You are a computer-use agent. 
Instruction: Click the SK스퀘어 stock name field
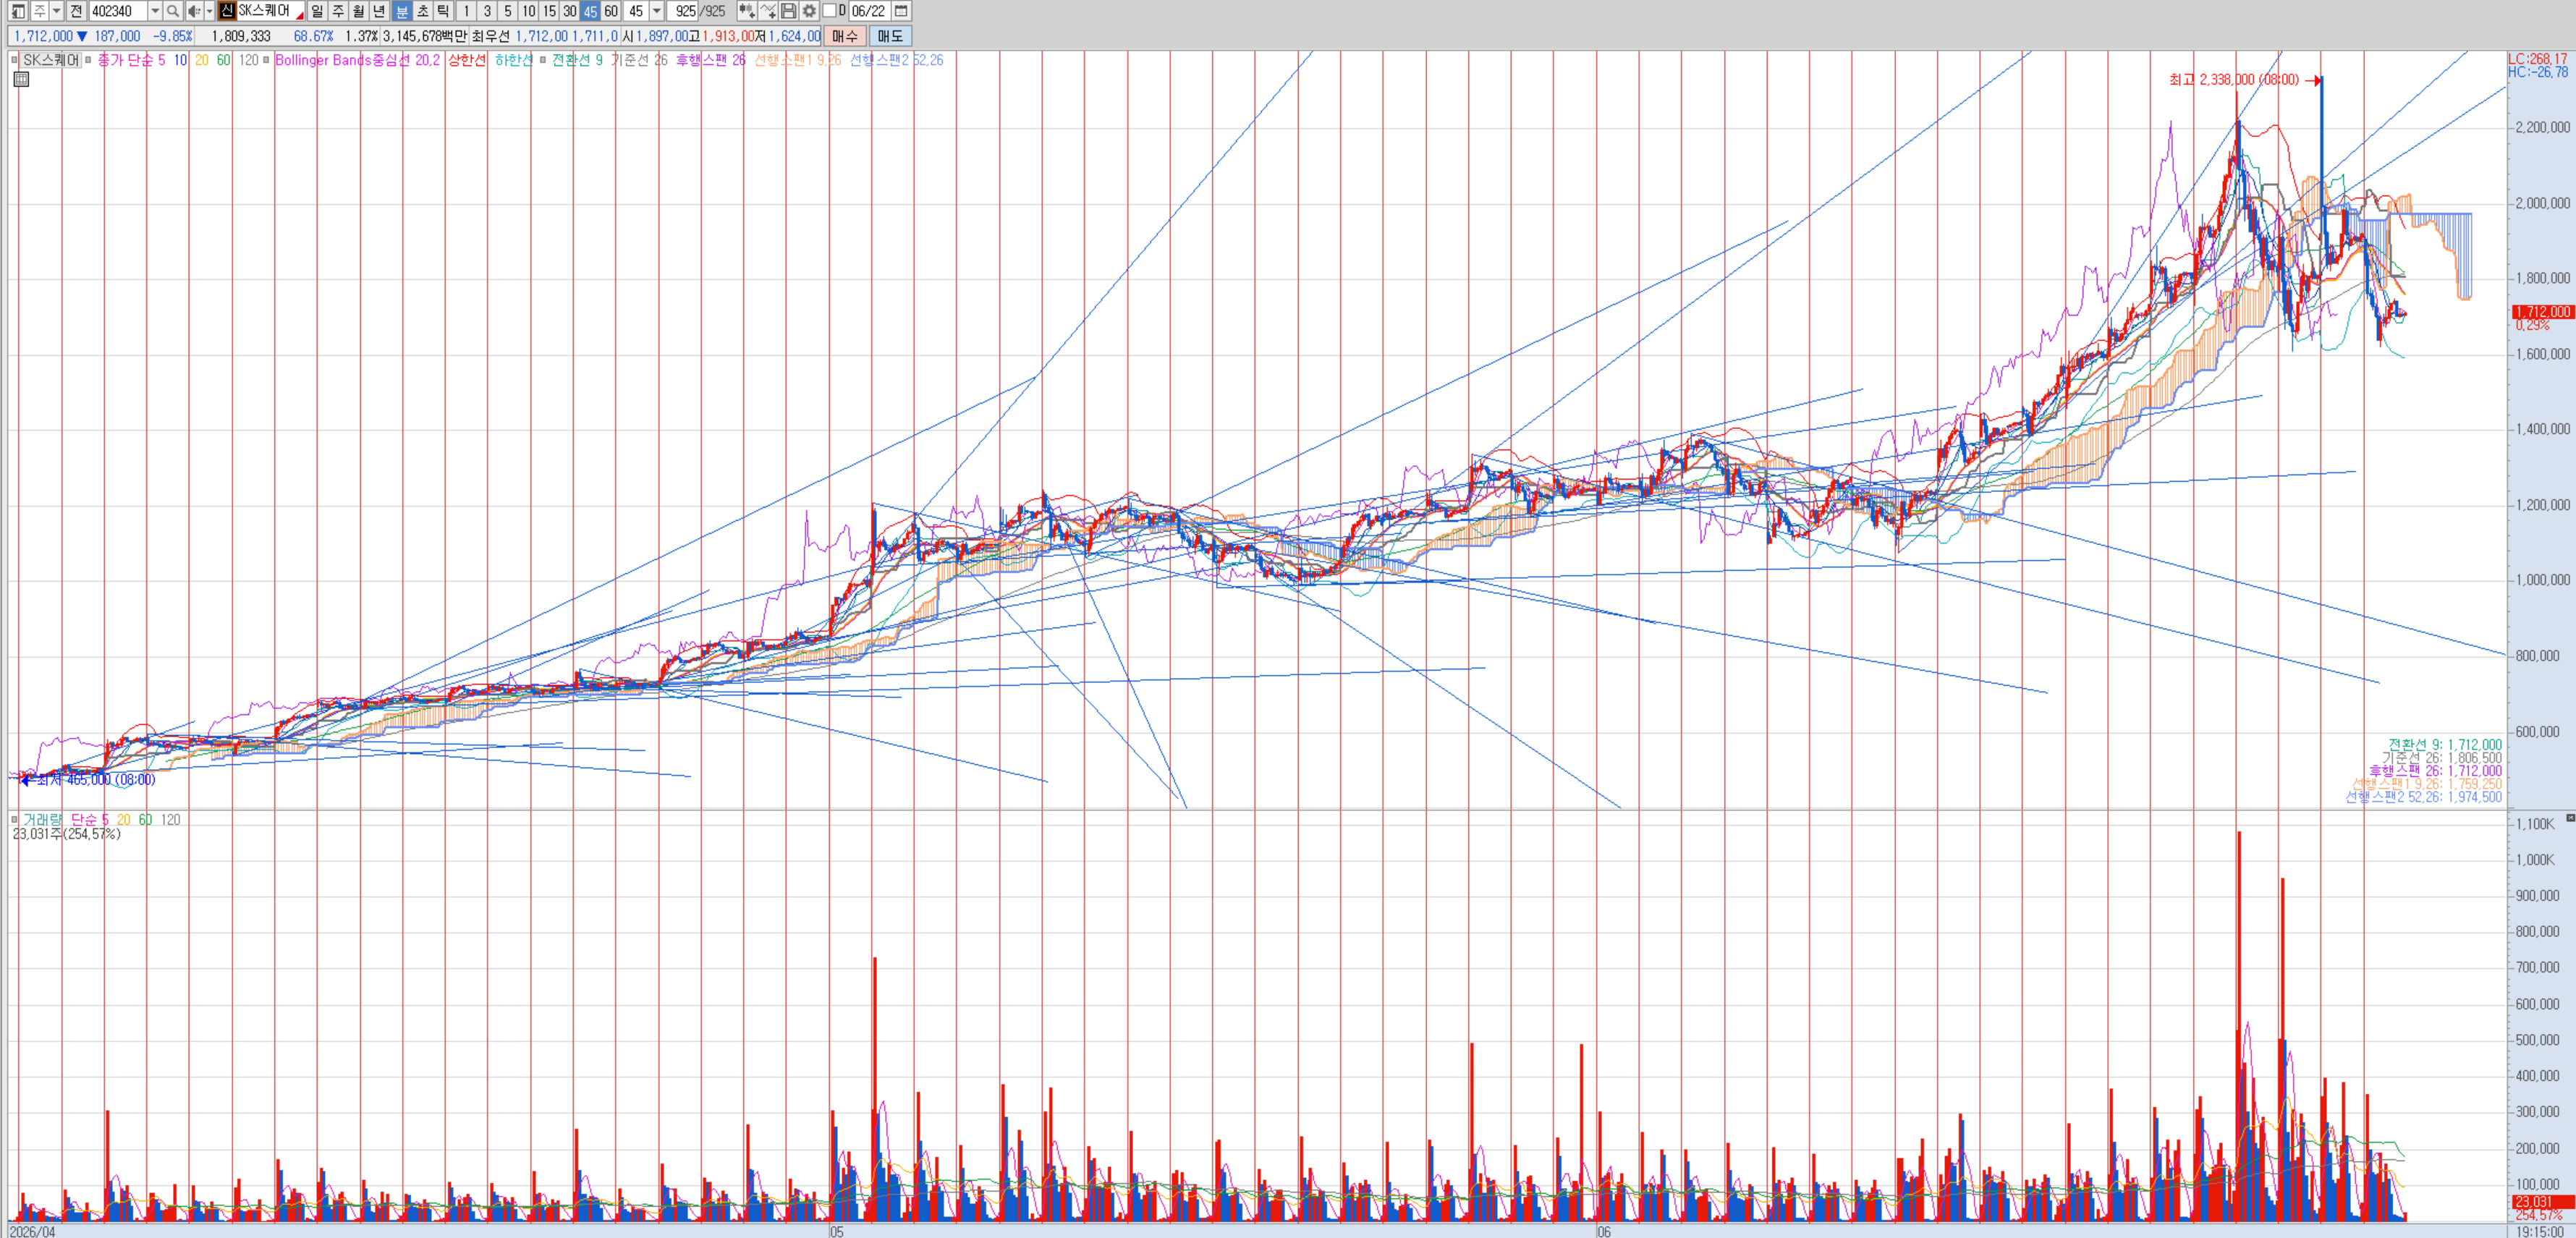tap(271, 11)
